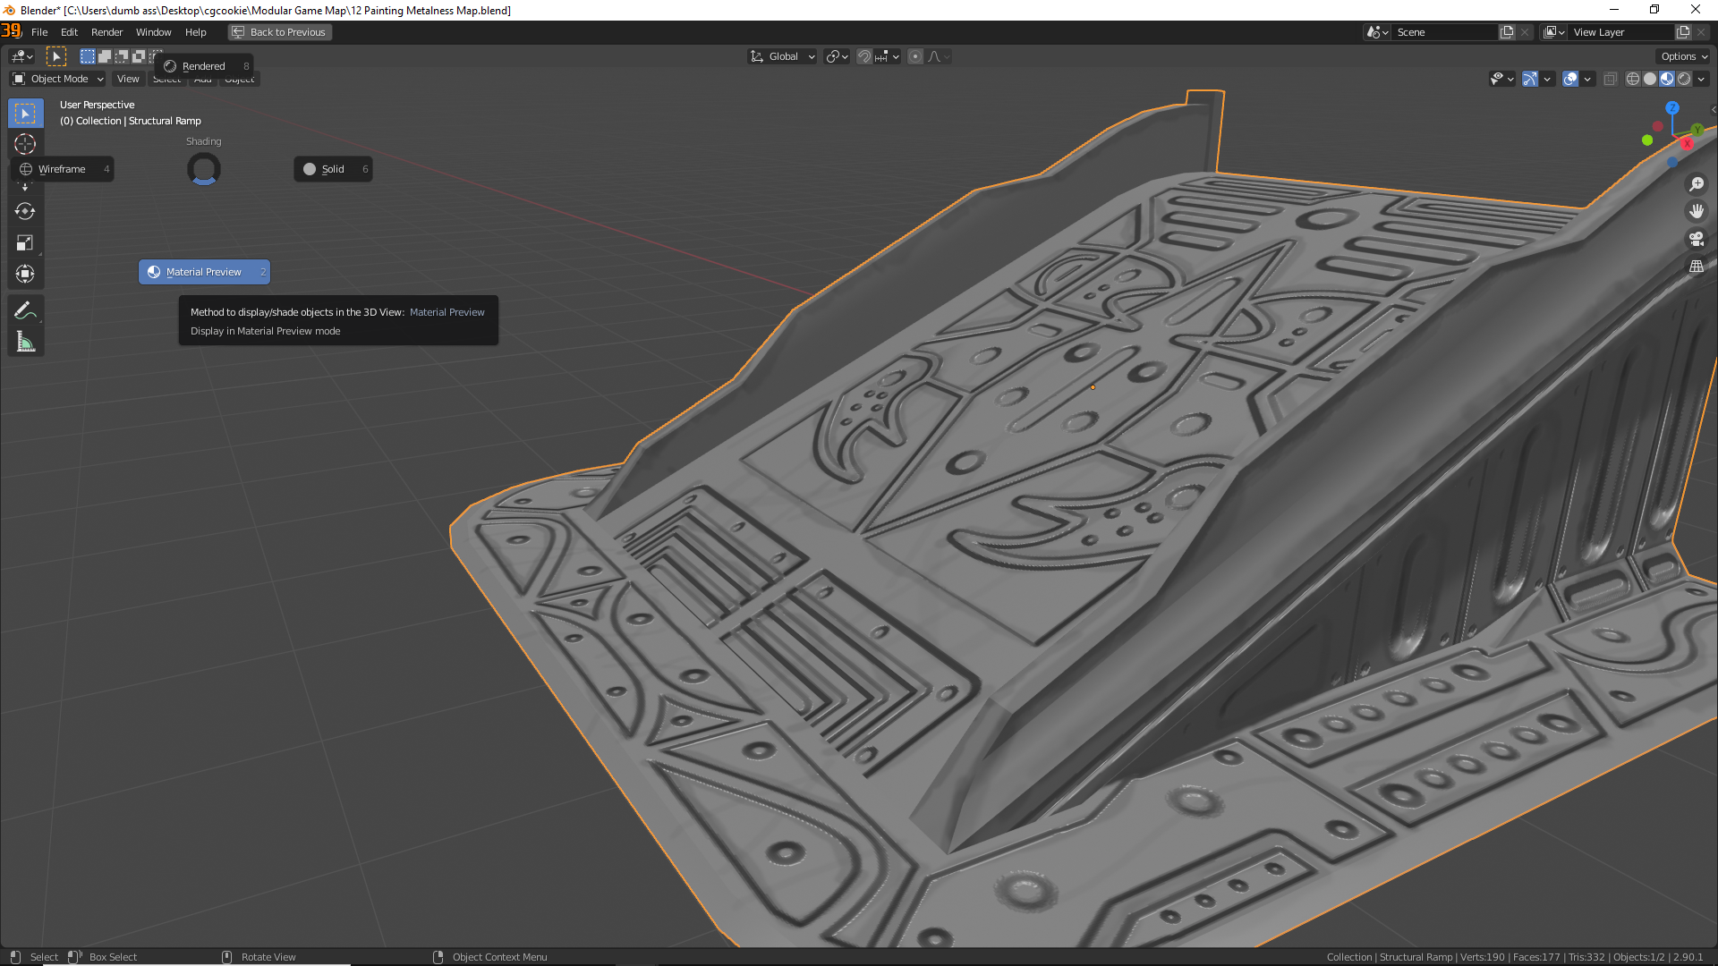Screen dimensions: 1718x966
Task: Open Global transform orientation dropdown
Action: click(783, 56)
